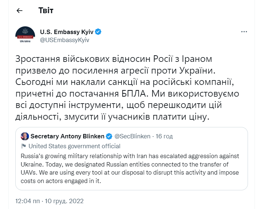Click the United States government official label

pos(74,145)
